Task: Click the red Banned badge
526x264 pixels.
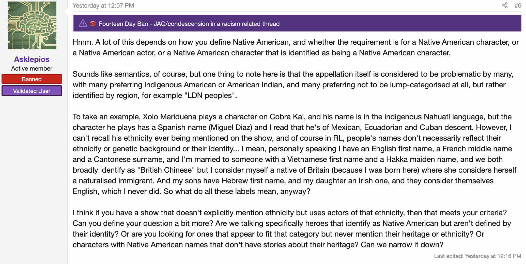Action: 32,79
